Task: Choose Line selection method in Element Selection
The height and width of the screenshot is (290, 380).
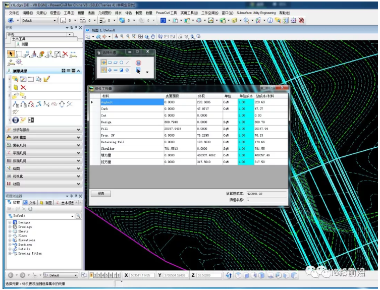Action: (127, 63)
